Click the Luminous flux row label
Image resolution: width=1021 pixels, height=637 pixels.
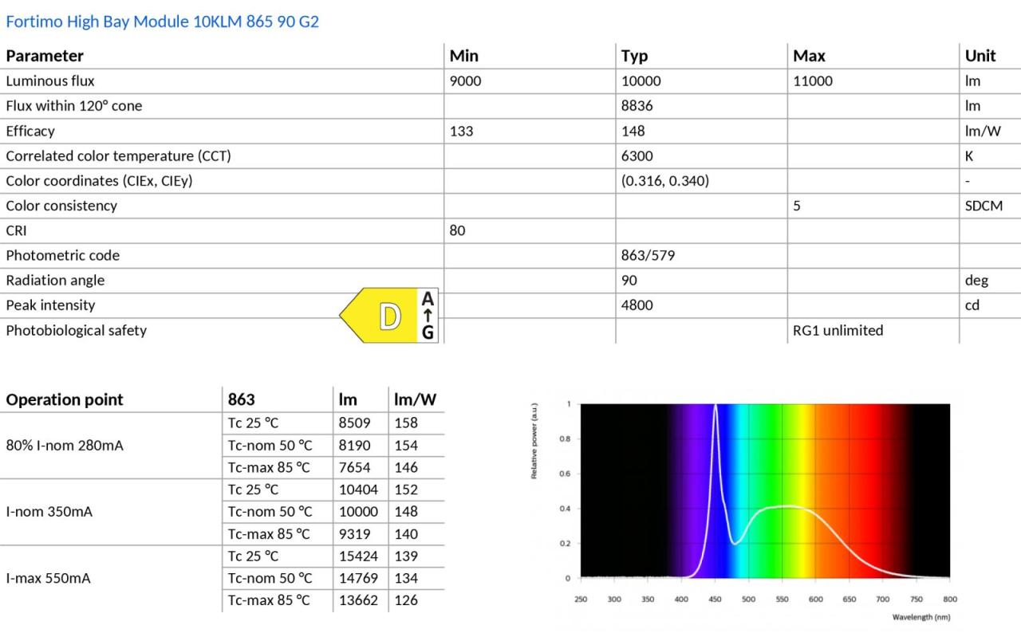pyautogui.click(x=50, y=81)
